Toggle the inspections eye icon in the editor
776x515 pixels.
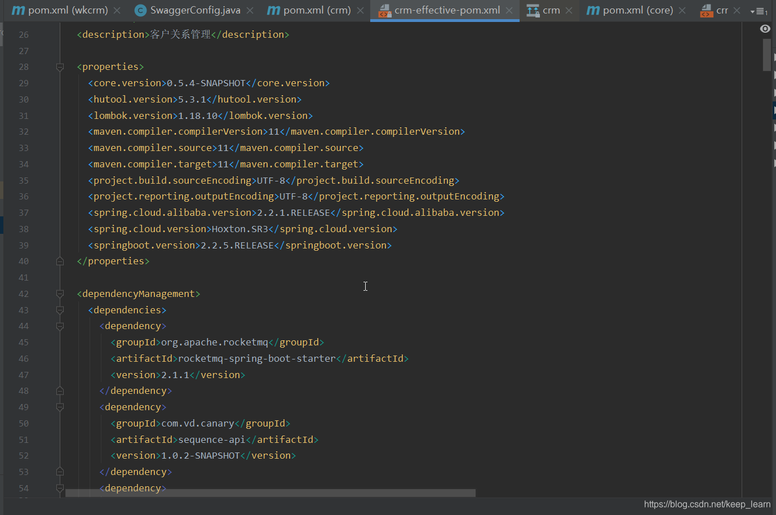click(x=765, y=29)
